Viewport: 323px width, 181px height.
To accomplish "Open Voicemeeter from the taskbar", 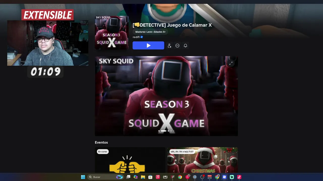I will pyautogui.click(x=210, y=177).
